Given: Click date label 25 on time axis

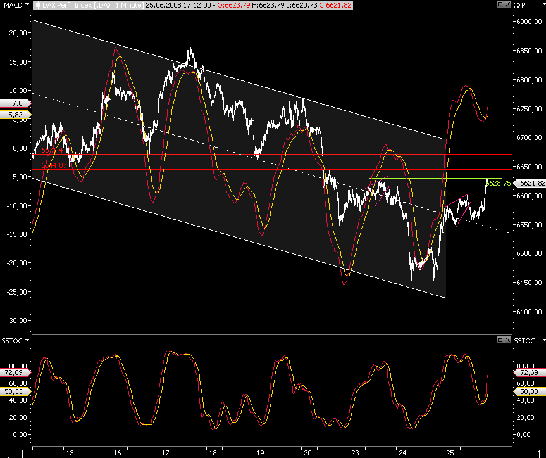Looking at the screenshot, I should 450,453.
